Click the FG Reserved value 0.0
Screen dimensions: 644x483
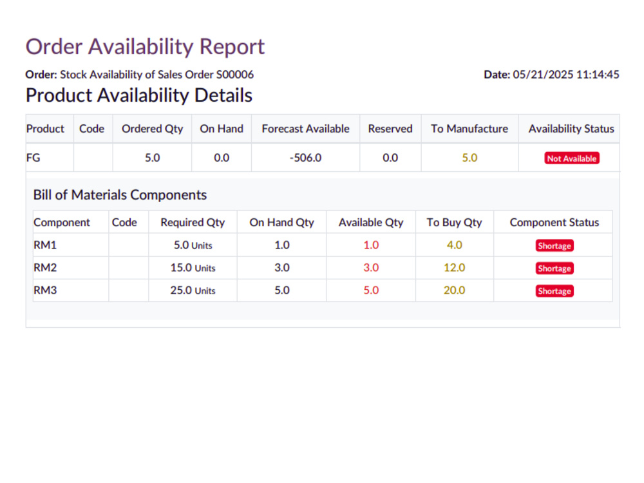tap(390, 158)
